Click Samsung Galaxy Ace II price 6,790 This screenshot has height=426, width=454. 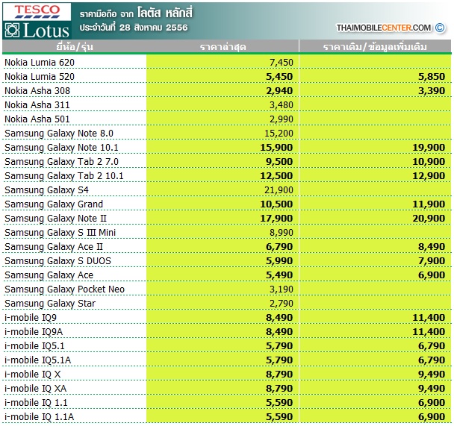click(x=279, y=247)
